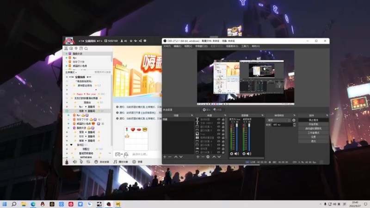Toggle lock on the Logo source
The width and height of the screenshot is (370, 208).
click(223, 134)
